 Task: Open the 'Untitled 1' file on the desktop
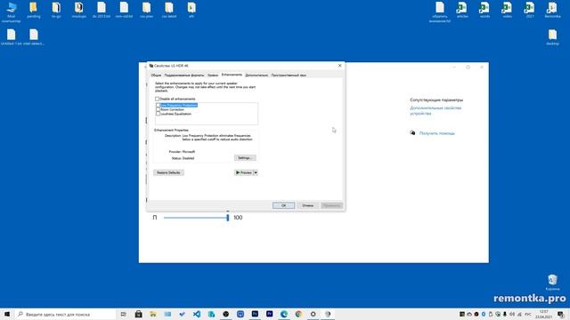pyautogui.click(x=12, y=37)
